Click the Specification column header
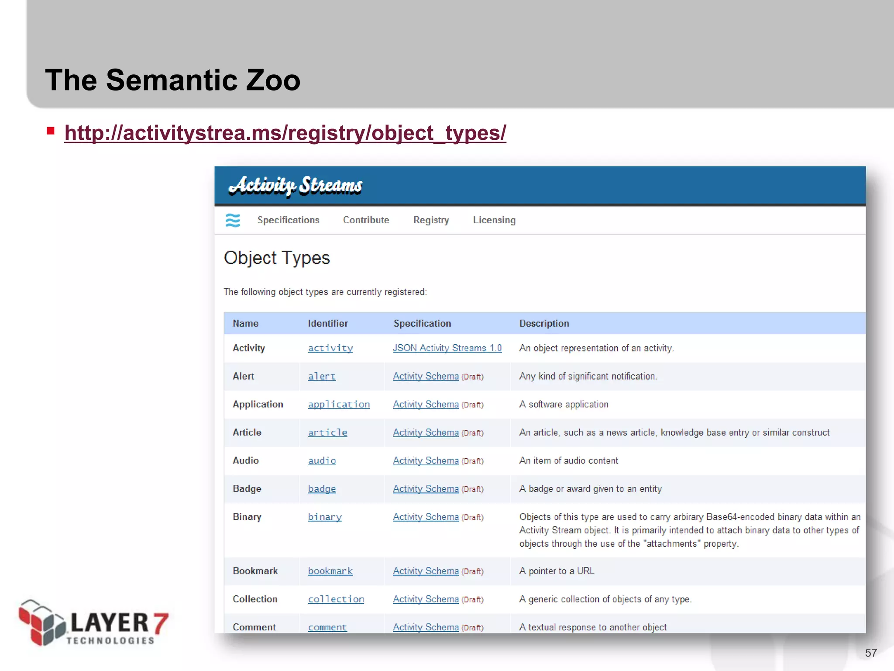The image size is (894, 671). pyautogui.click(x=422, y=323)
